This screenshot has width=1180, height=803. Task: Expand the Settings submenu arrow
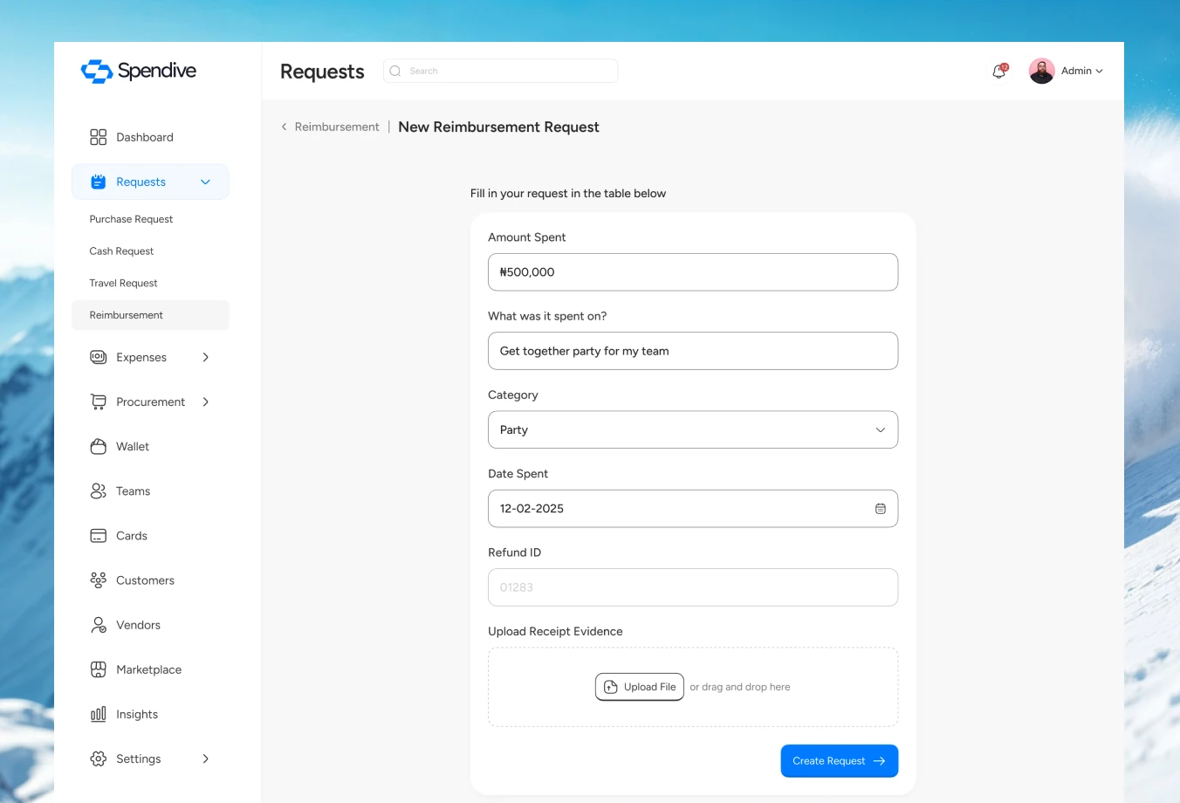(x=206, y=758)
